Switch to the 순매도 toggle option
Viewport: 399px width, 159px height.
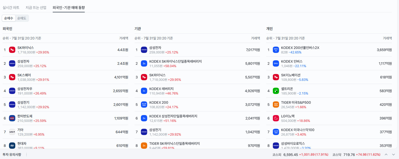click(22, 18)
